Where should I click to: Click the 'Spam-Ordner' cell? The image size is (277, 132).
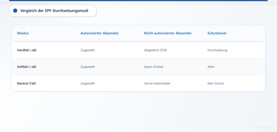tap(154, 67)
